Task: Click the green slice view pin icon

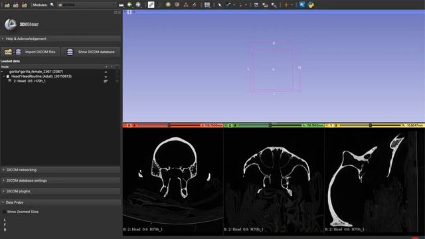Action: coord(226,125)
